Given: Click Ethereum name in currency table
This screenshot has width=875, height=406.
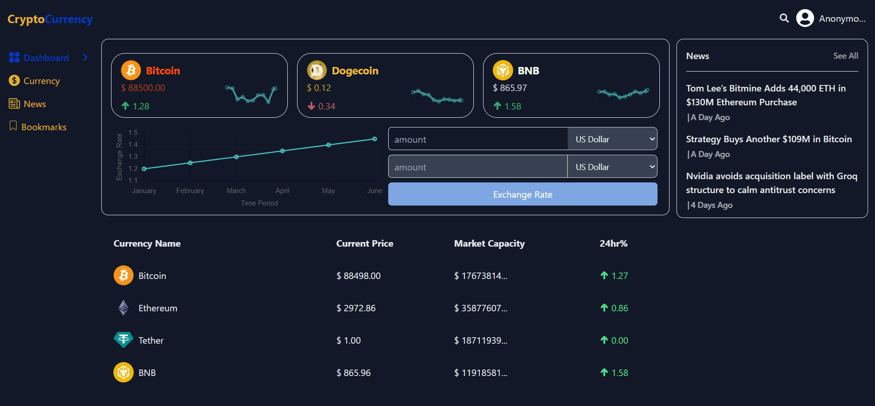Looking at the screenshot, I should coord(158,308).
